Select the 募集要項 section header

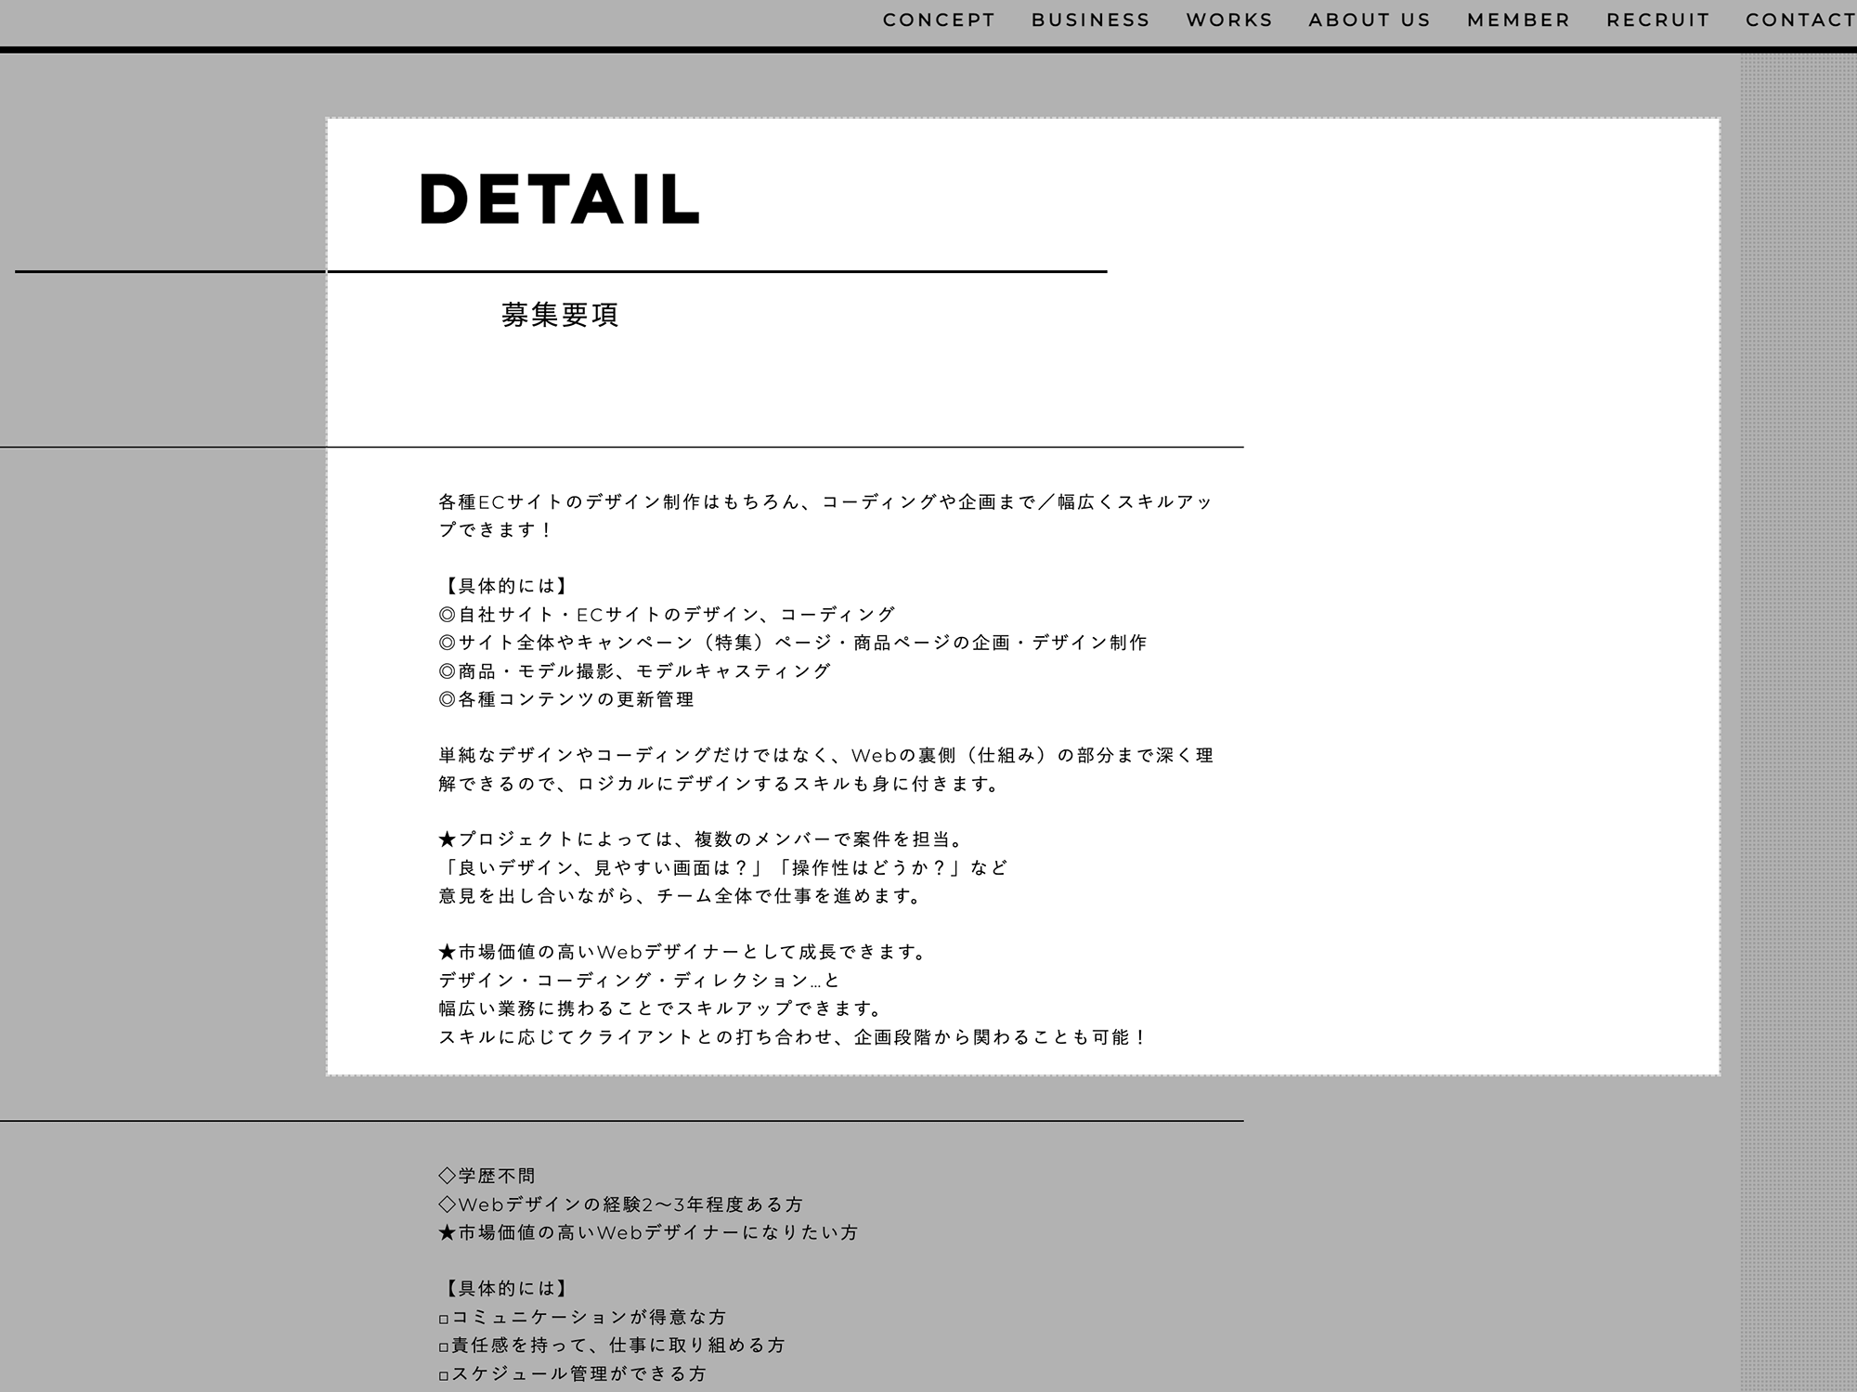[562, 311]
